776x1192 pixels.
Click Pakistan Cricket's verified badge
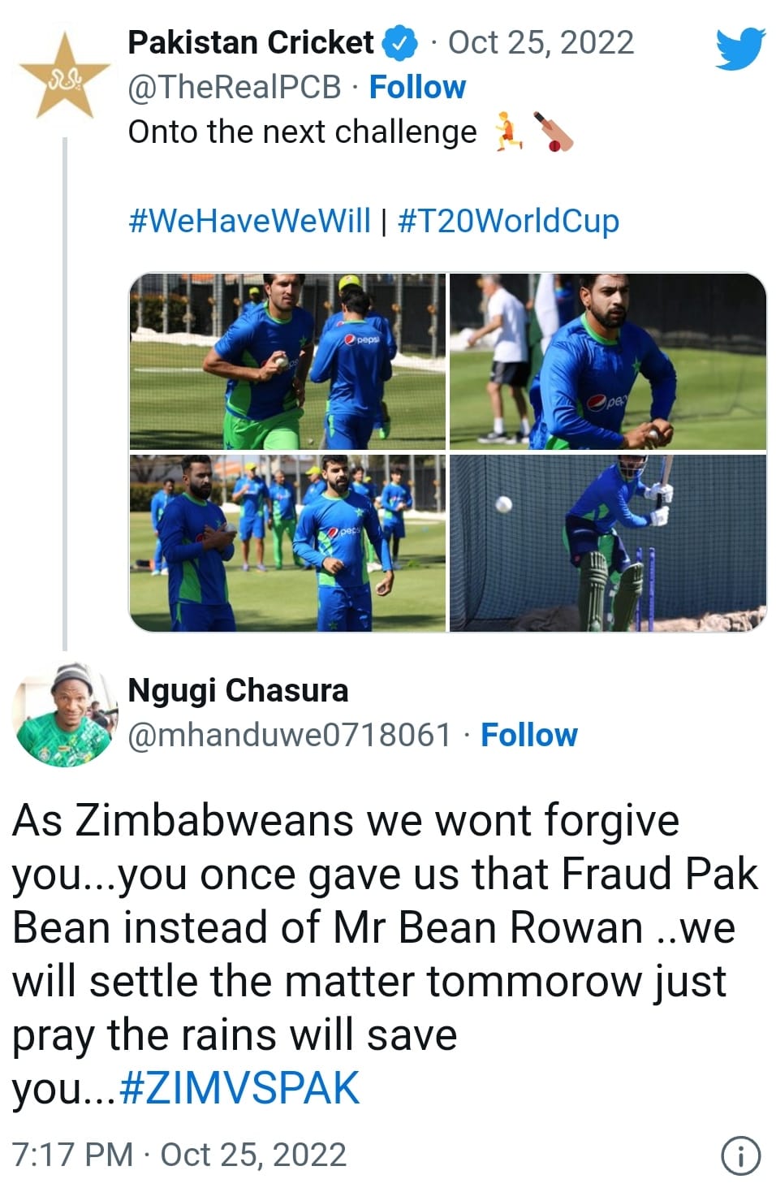pos(399,42)
